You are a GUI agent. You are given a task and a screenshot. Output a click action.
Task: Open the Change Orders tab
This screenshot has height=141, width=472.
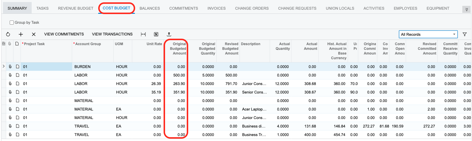pyautogui.click(x=252, y=8)
